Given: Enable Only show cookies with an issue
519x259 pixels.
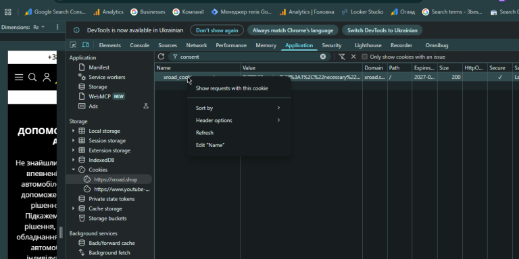Looking at the screenshot, I should 364,57.
